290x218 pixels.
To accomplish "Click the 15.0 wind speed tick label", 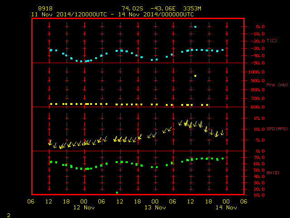I will 259,119.
